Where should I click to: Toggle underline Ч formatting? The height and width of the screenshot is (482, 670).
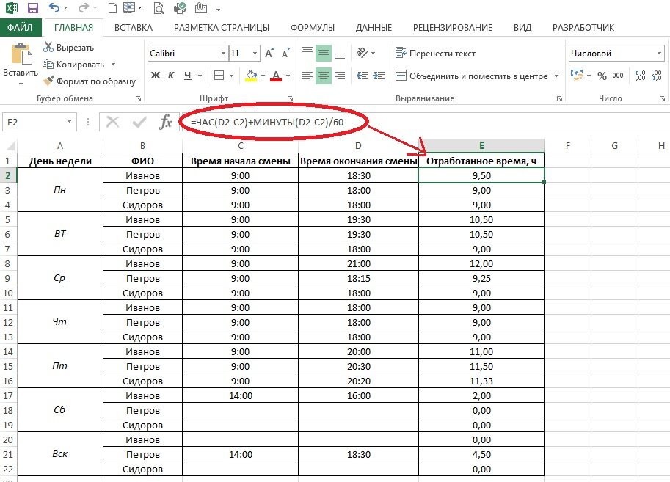188,76
